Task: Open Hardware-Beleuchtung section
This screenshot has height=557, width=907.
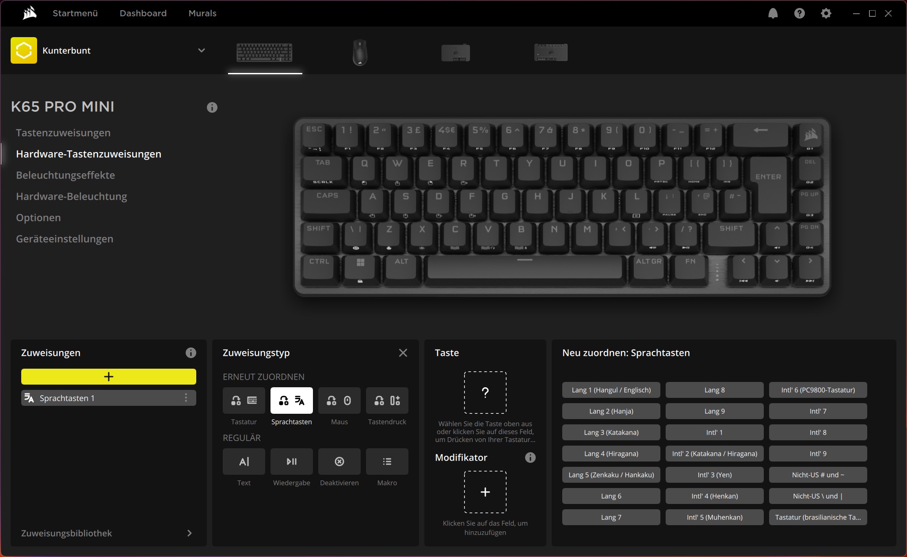Action: [x=72, y=196]
